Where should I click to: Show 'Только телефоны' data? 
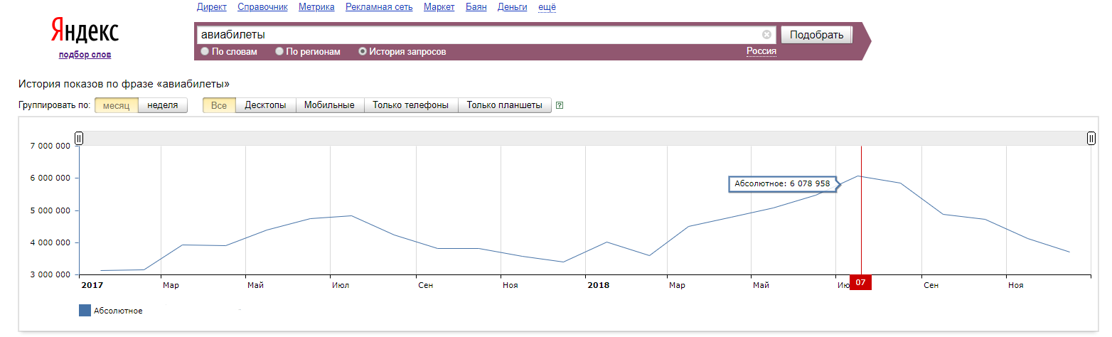(x=410, y=105)
